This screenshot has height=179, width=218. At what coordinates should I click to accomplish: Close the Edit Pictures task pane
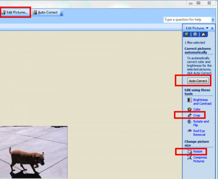[x=212, y=28]
